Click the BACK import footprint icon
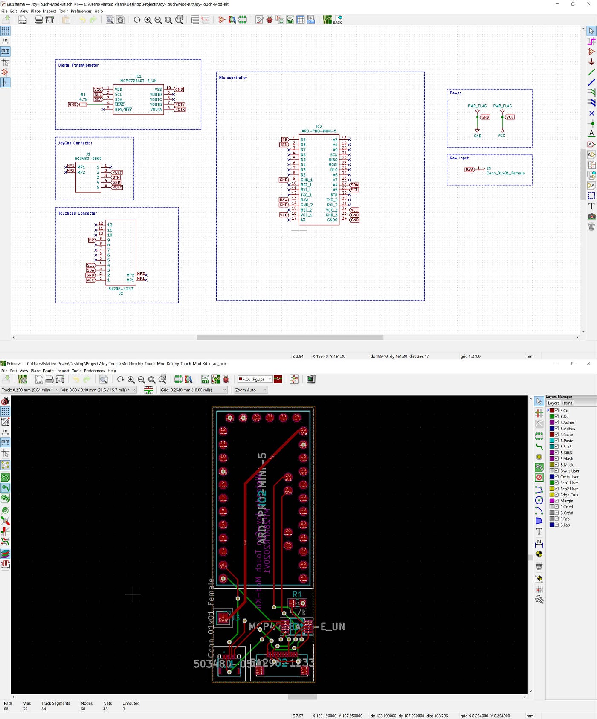Viewport: 597px width, 719px height. coord(337,20)
